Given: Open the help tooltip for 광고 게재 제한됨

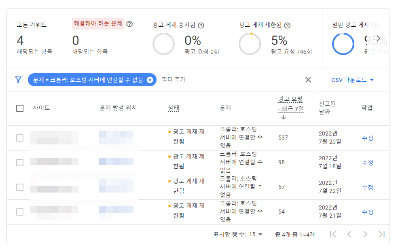Looking at the screenshot, I should [x=287, y=25].
